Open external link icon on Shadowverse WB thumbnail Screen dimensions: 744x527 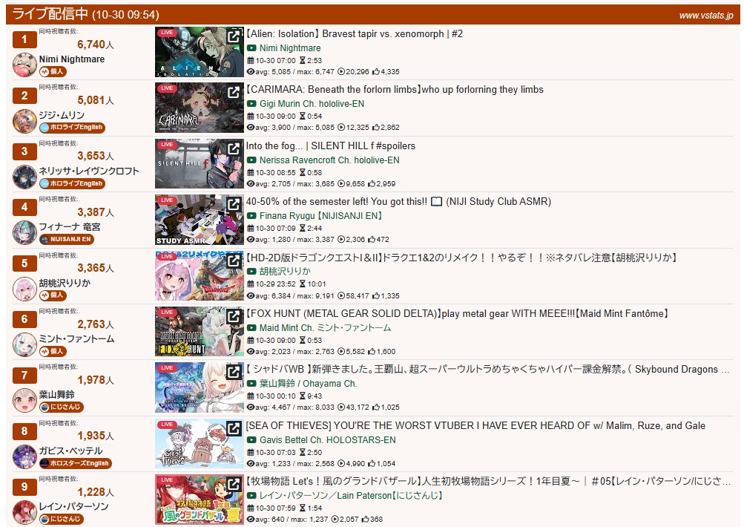coord(234,372)
